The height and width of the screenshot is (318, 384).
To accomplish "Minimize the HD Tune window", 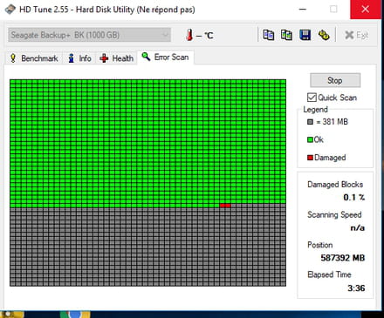I will coord(303,10).
